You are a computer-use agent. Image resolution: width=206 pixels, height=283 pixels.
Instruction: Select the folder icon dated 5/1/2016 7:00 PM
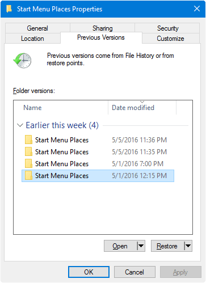pyautogui.click(x=28, y=163)
